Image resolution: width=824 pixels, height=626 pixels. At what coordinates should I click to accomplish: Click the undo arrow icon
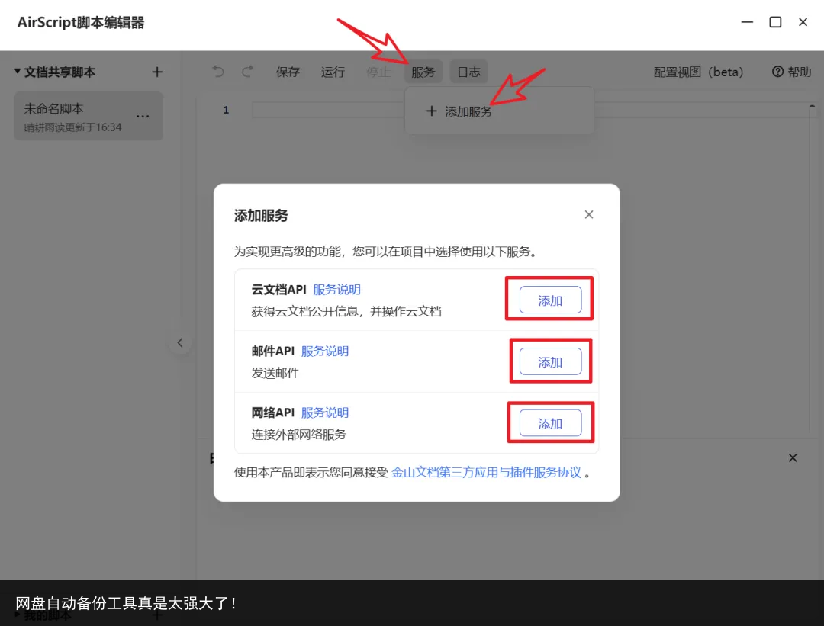[218, 72]
